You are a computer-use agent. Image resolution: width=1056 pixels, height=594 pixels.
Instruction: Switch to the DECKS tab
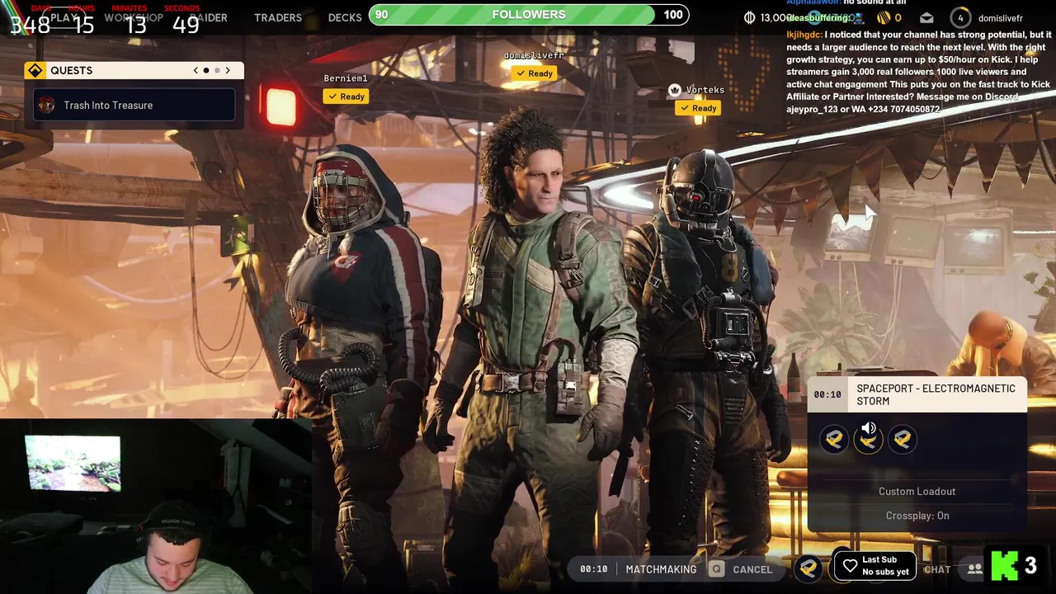(345, 17)
